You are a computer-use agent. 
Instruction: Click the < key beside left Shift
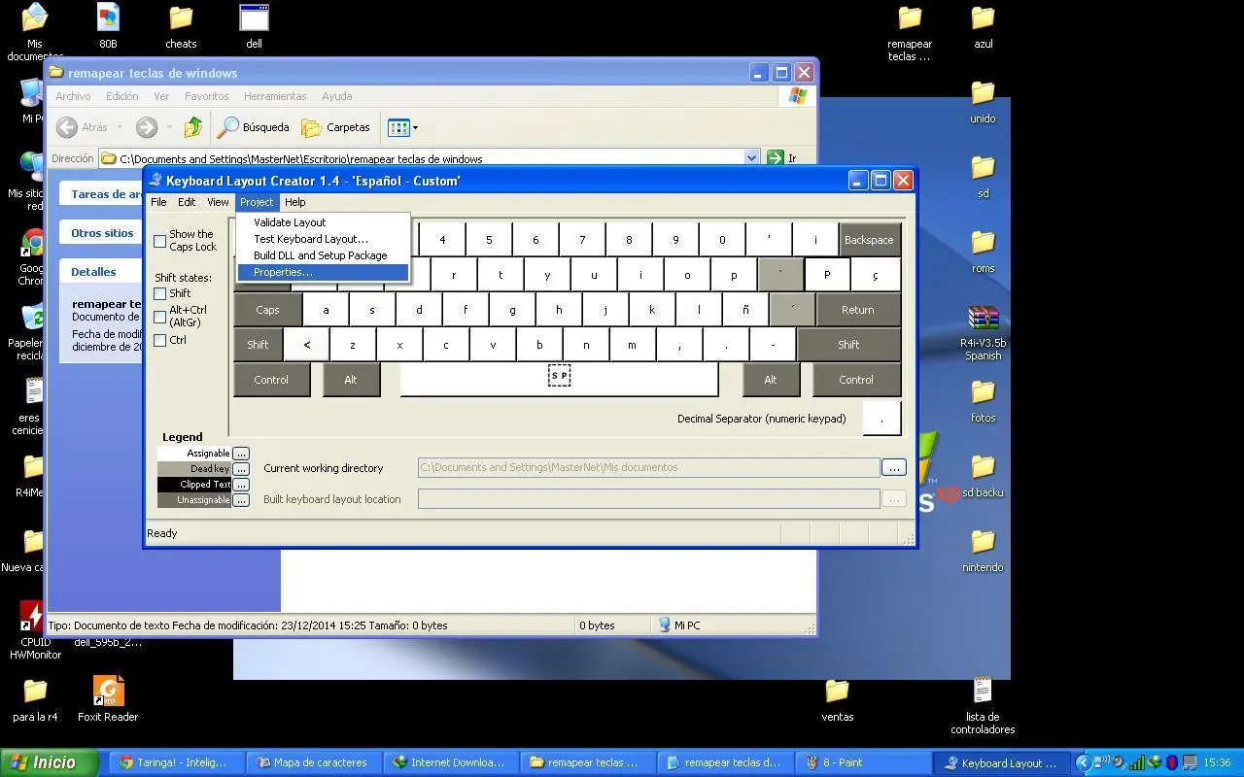pos(307,345)
